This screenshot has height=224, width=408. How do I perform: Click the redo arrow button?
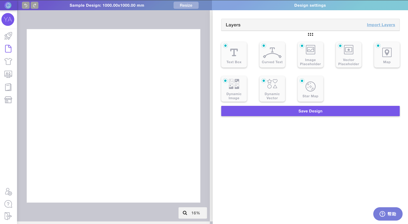click(34, 5)
